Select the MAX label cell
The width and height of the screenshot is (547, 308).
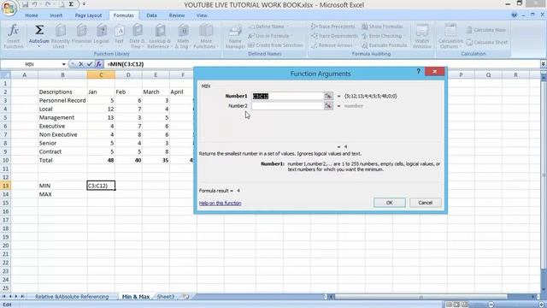point(62,194)
